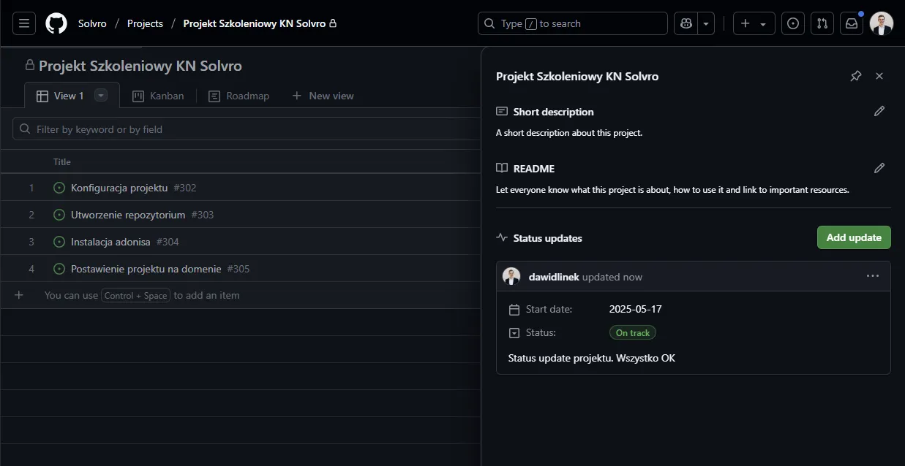
Task: Click the Add update button
Action: pyautogui.click(x=854, y=237)
